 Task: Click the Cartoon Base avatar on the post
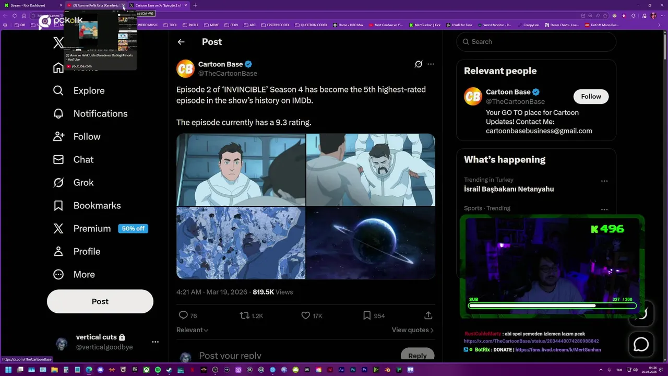coord(185,68)
